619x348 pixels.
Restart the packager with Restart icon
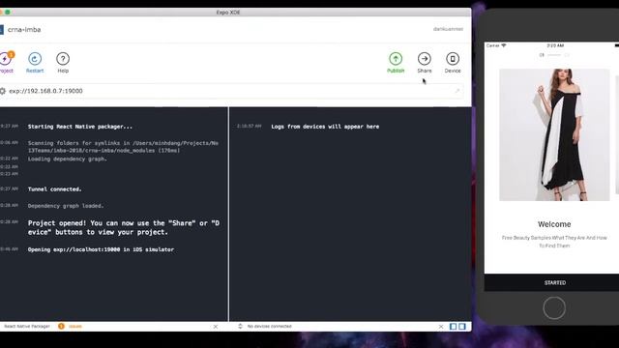tap(35, 59)
